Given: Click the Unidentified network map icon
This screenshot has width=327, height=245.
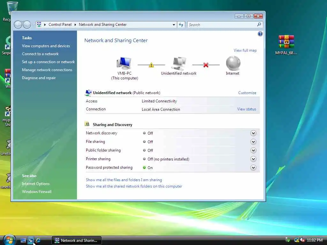Looking at the screenshot, I should pos(179,63).
